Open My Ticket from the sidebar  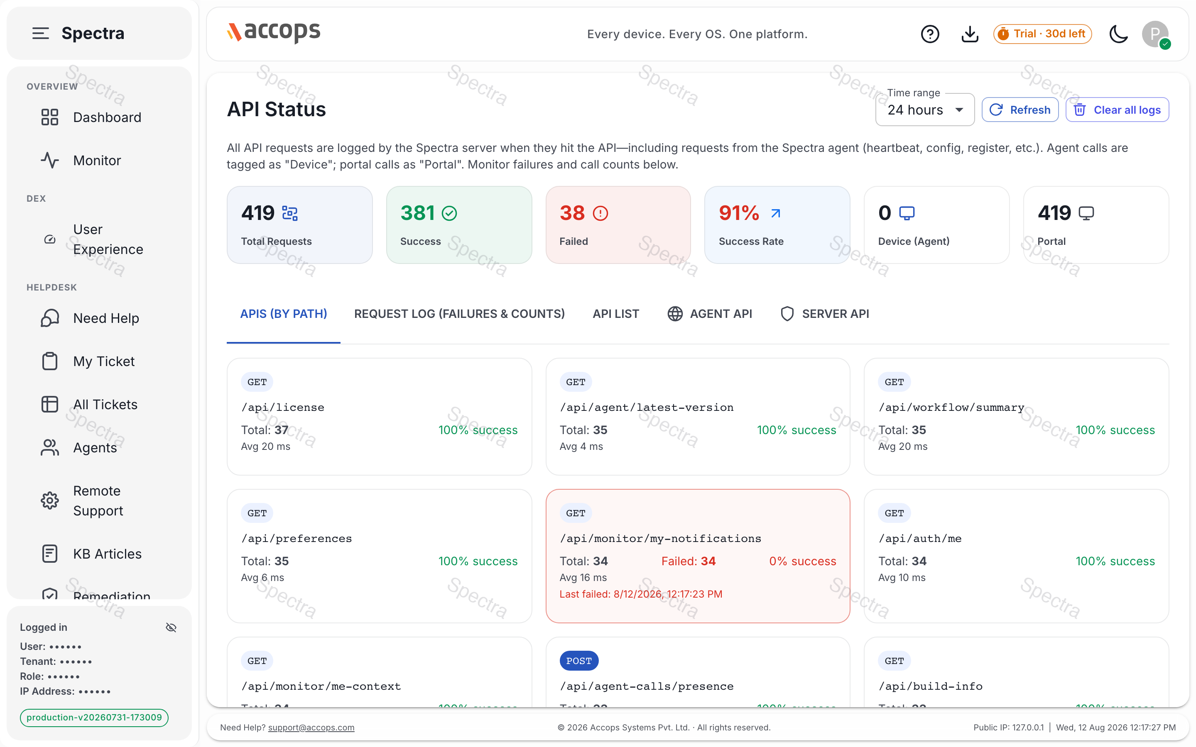coord(99,361)
